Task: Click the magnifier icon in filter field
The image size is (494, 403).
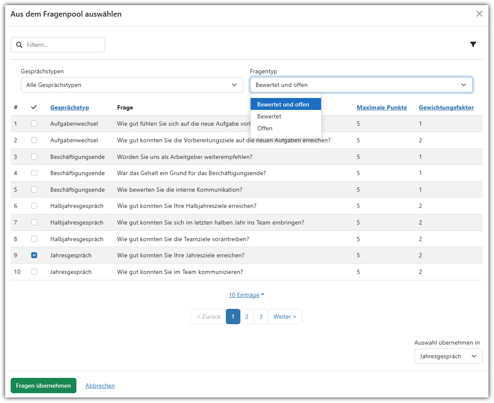Action: coord(19,45)
